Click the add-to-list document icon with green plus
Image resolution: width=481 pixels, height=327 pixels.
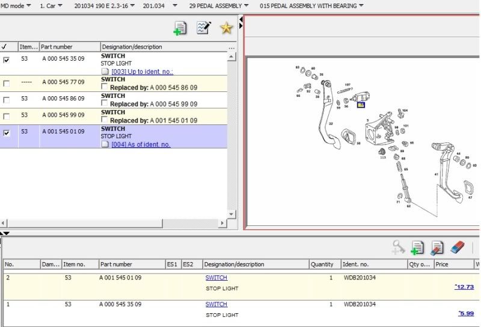[x=180, y=28]
